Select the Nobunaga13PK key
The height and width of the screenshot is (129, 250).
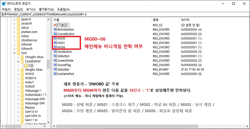35,103
